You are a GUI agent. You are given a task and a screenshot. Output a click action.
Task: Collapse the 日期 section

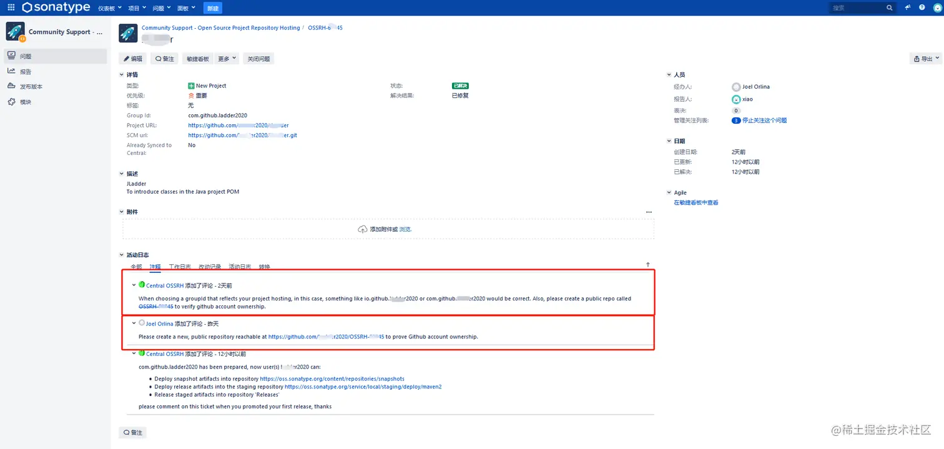point(669,141)
